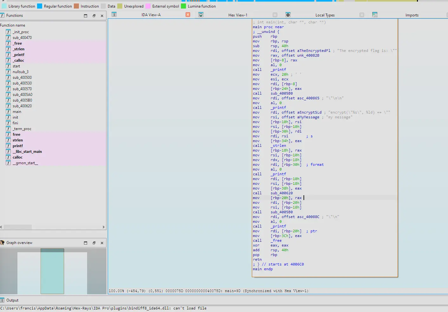Click the Function name column header

point(13,25)
